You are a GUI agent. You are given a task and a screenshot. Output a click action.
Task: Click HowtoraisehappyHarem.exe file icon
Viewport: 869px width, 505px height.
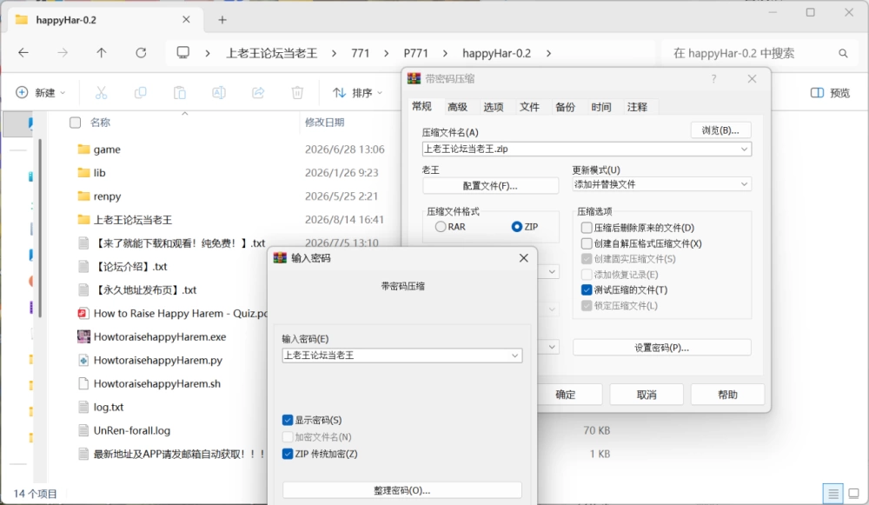83,336
